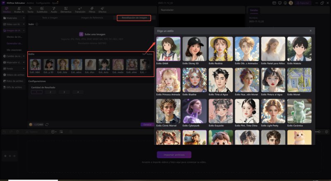331x181 pixels.
Task: Open the Transición tool
Action: [x=80, y=10]
